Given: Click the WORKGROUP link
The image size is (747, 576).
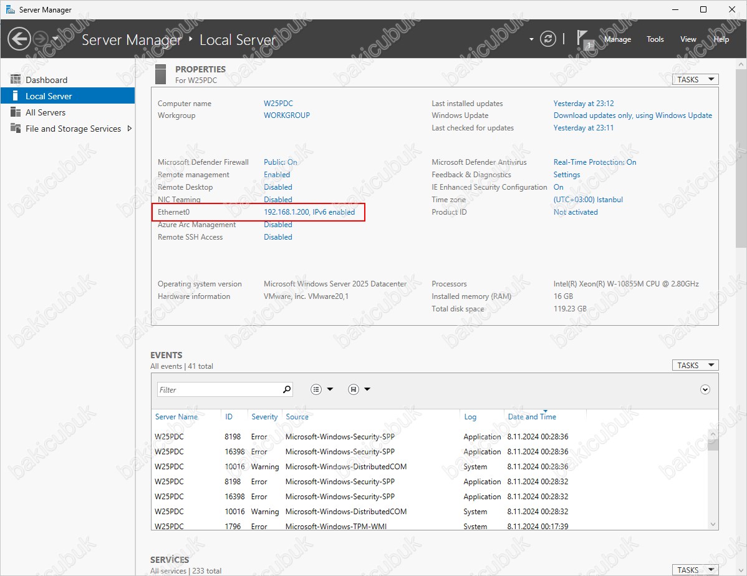Looking at the screenshot, I should 287,115.
